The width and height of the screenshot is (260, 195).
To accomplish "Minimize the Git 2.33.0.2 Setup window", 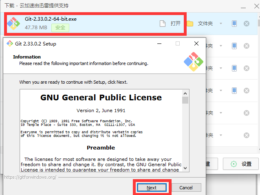I will (x=159, y=43).
